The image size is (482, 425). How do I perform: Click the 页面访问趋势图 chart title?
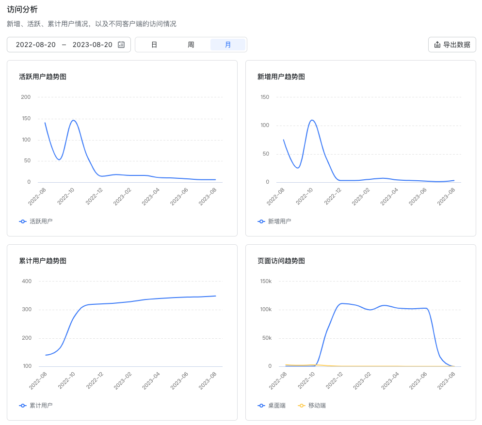click(281, 261)
